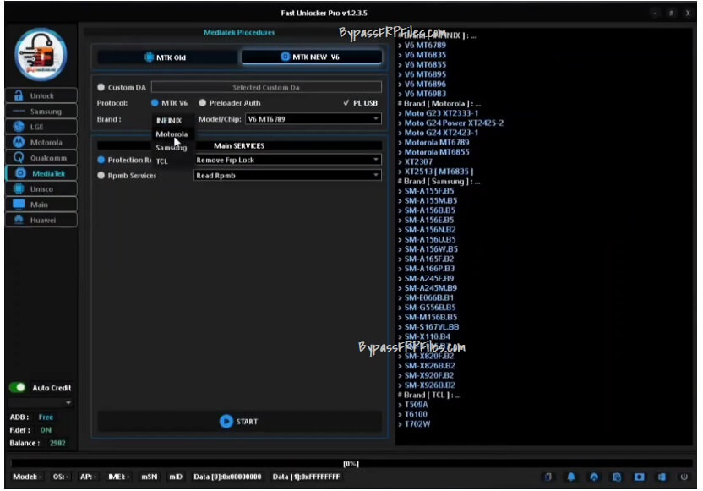Click the Unlock padlock icon in the sidebar
This screenshot has height=491, width=703.
point(19,95)
